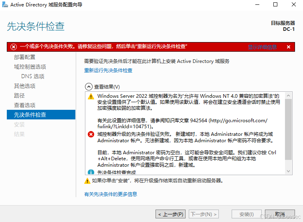Click the results scrollbar up arrow

tap(289, 96)
